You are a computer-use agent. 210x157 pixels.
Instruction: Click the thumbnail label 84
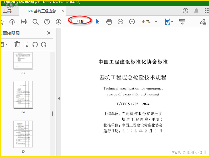pos(23,112)
